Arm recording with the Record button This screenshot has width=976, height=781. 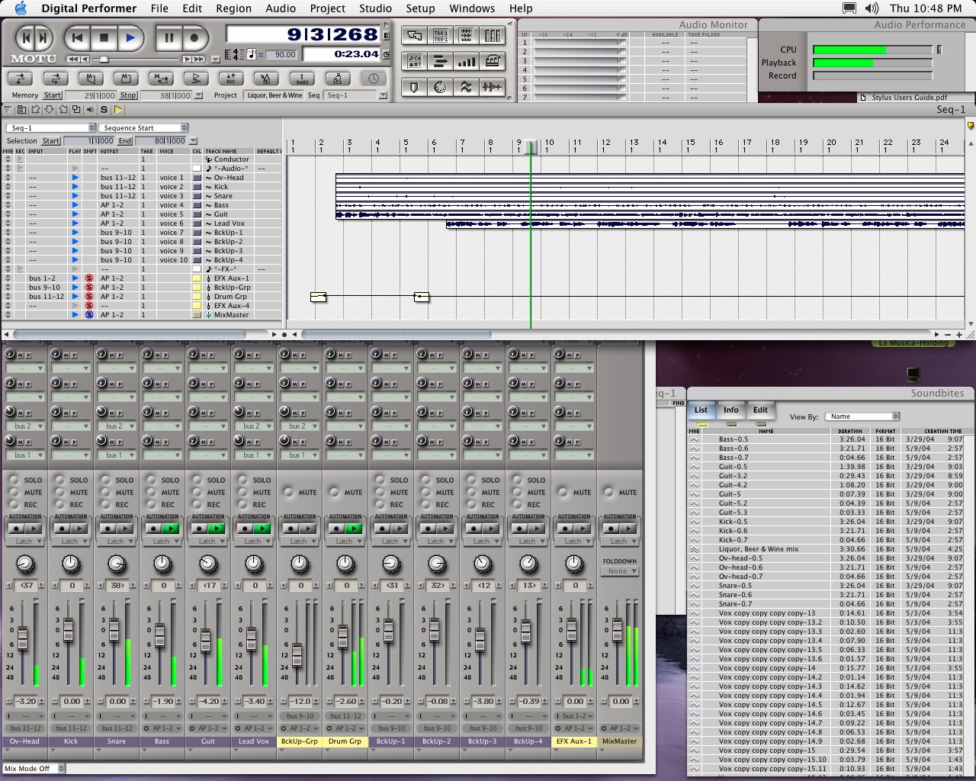pos(194,37)
